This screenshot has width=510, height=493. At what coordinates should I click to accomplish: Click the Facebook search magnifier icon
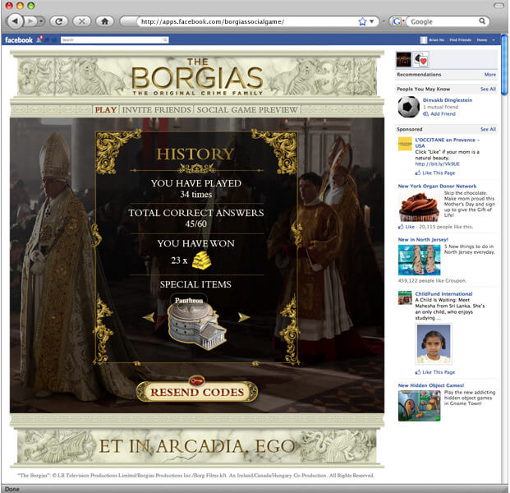pos(165,39)
